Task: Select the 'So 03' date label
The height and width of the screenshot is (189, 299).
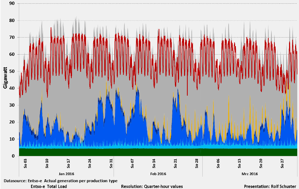Action: click(25, 163)
